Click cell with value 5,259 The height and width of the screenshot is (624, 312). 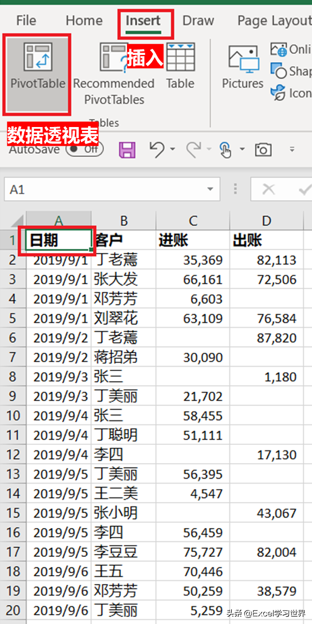[x=193, y=611]
